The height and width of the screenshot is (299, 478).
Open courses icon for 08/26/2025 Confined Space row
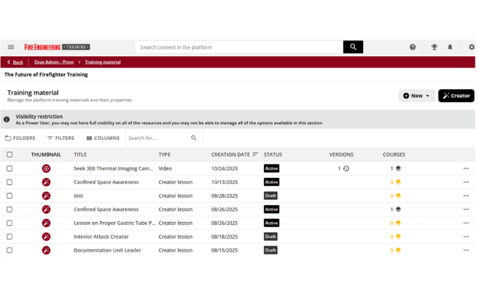398,209
